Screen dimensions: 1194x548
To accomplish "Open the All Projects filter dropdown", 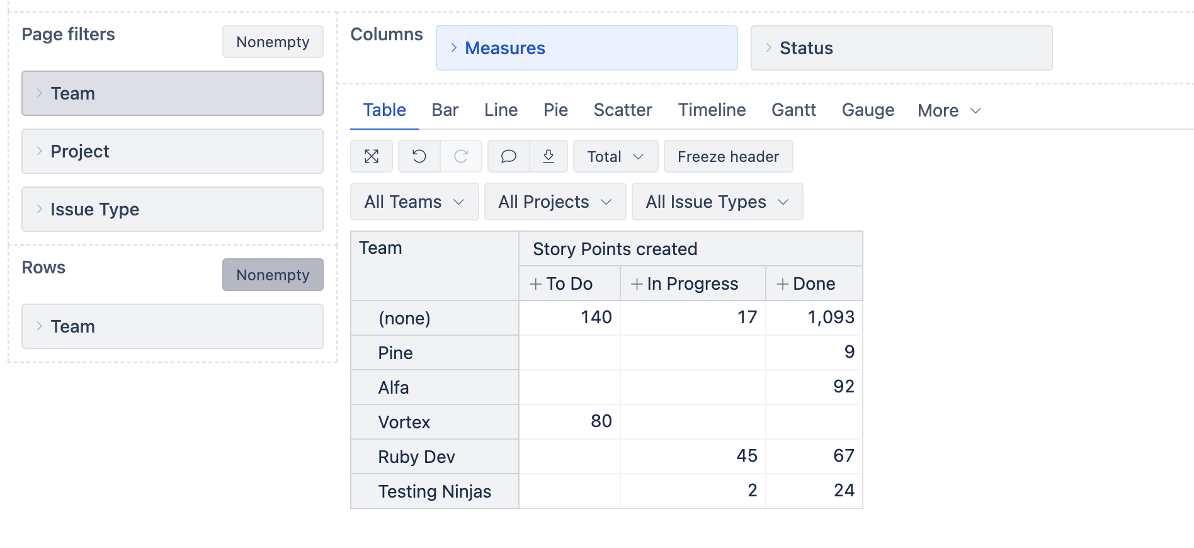I will [x=555, y=202].
